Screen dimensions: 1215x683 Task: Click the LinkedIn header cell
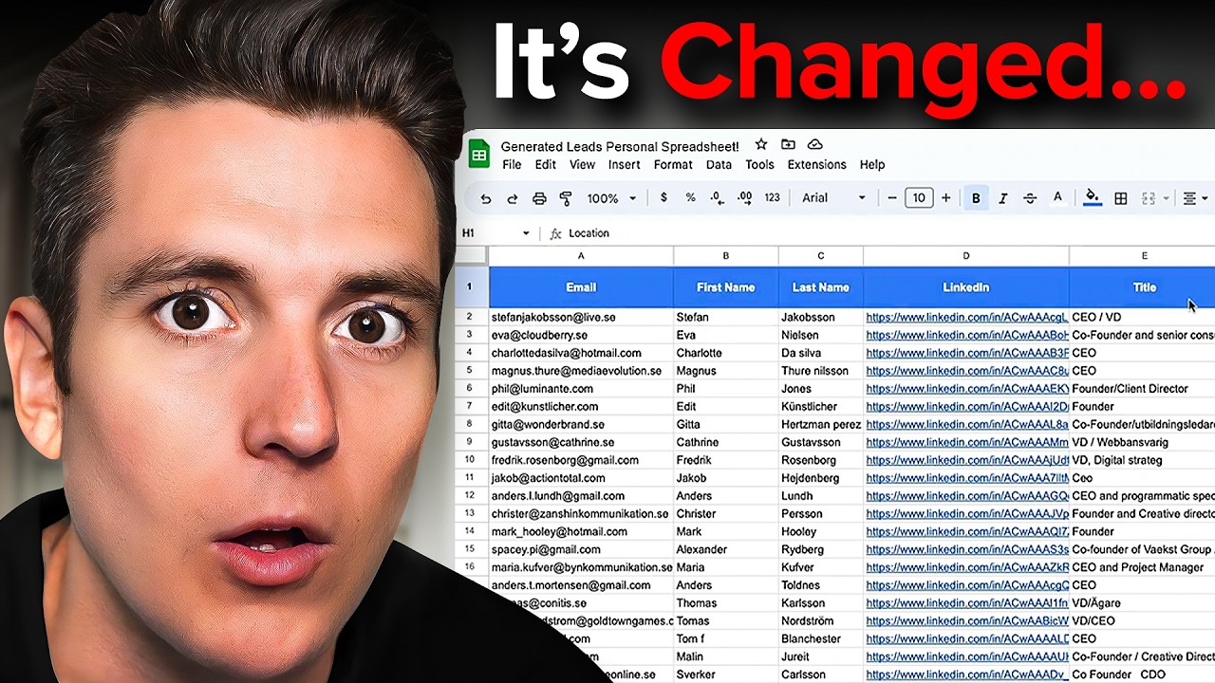(x=966, y=287)
